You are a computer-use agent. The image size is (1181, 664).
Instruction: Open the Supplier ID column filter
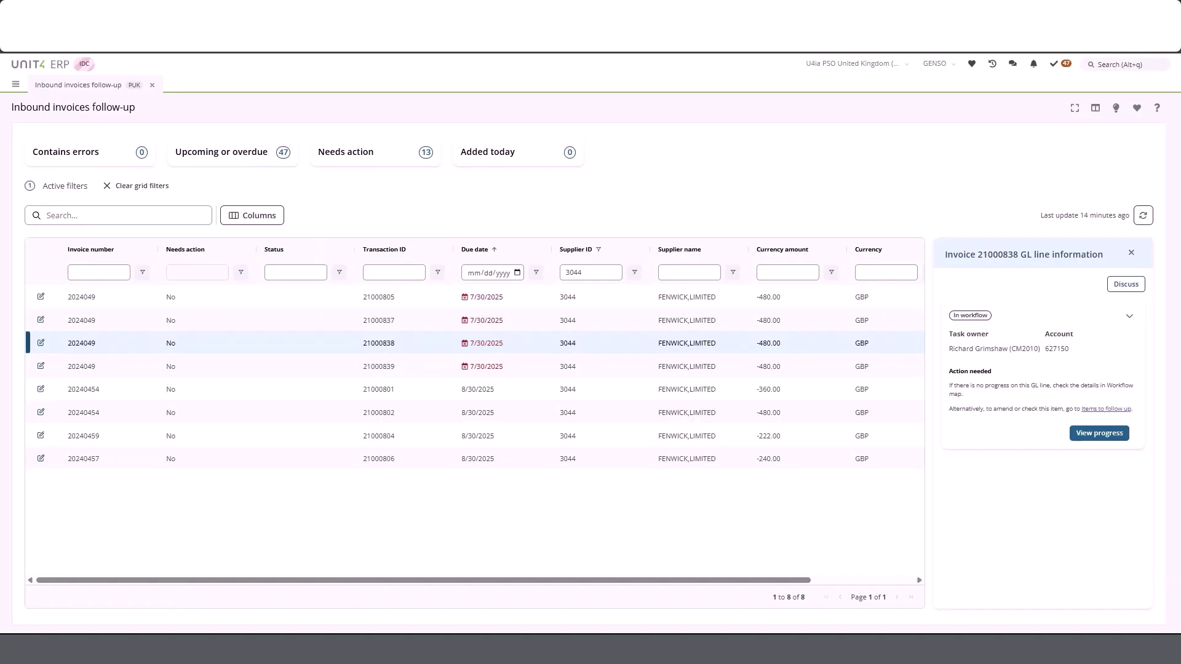click(x=634, y=272)
